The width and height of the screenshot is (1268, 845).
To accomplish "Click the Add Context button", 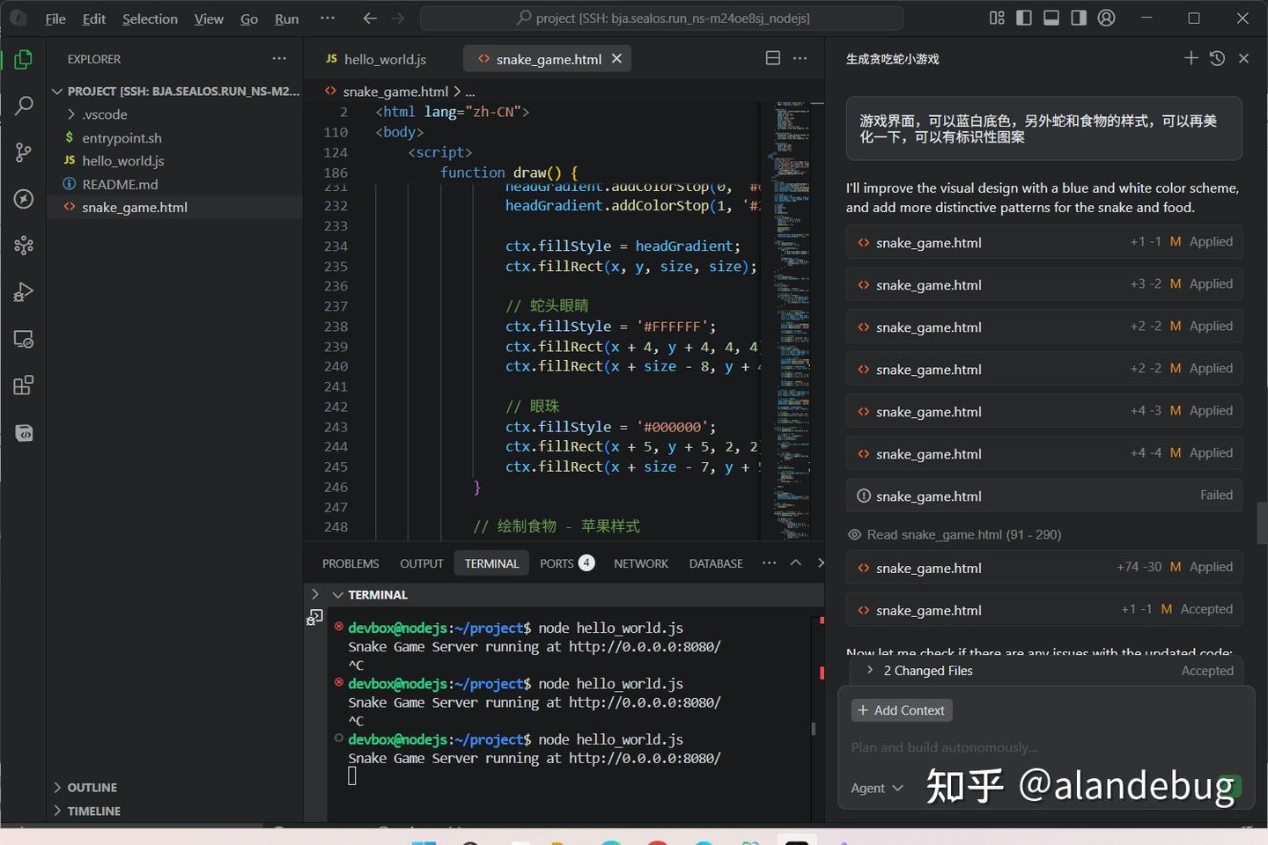I will (901, 709).
